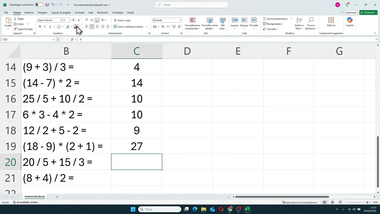Open the Aptos Narrow font dropdown

61,20
